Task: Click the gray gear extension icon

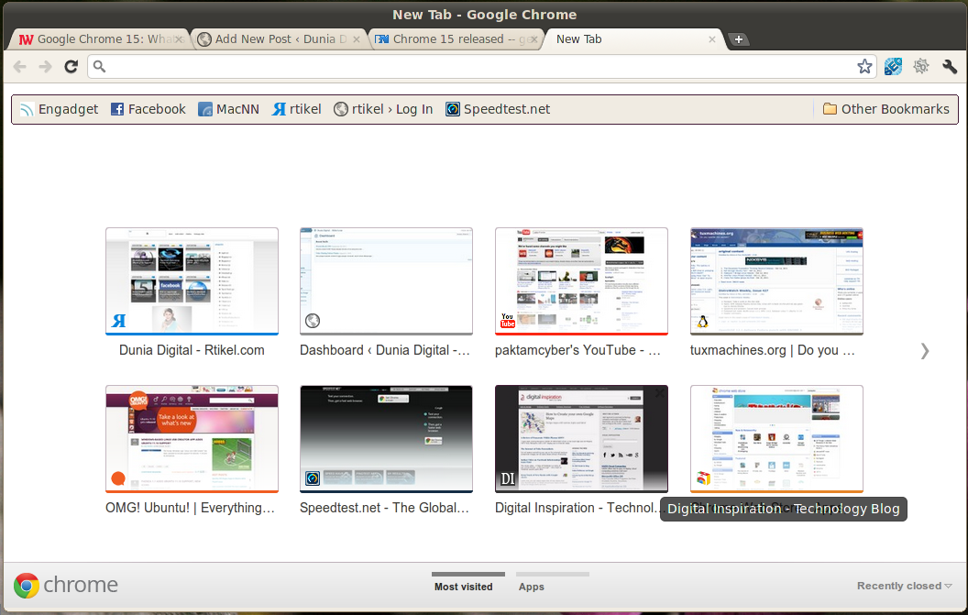Action: pos(921,67)
